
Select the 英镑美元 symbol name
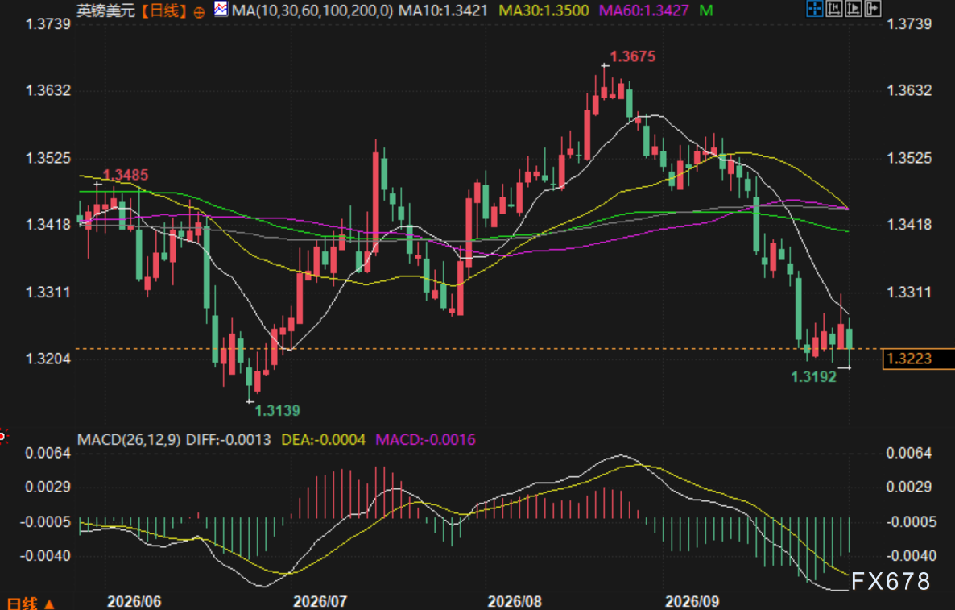click(x=106, y=10)
